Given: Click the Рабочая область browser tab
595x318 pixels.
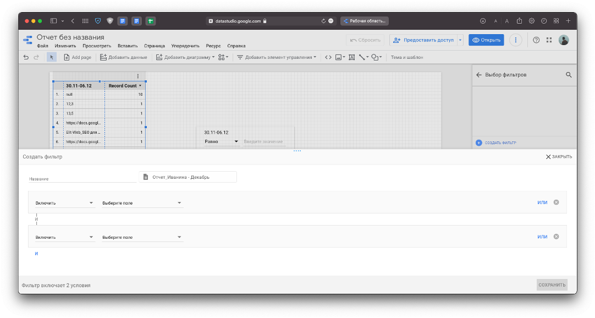Looking at the screenshot, I should point(364,21).
